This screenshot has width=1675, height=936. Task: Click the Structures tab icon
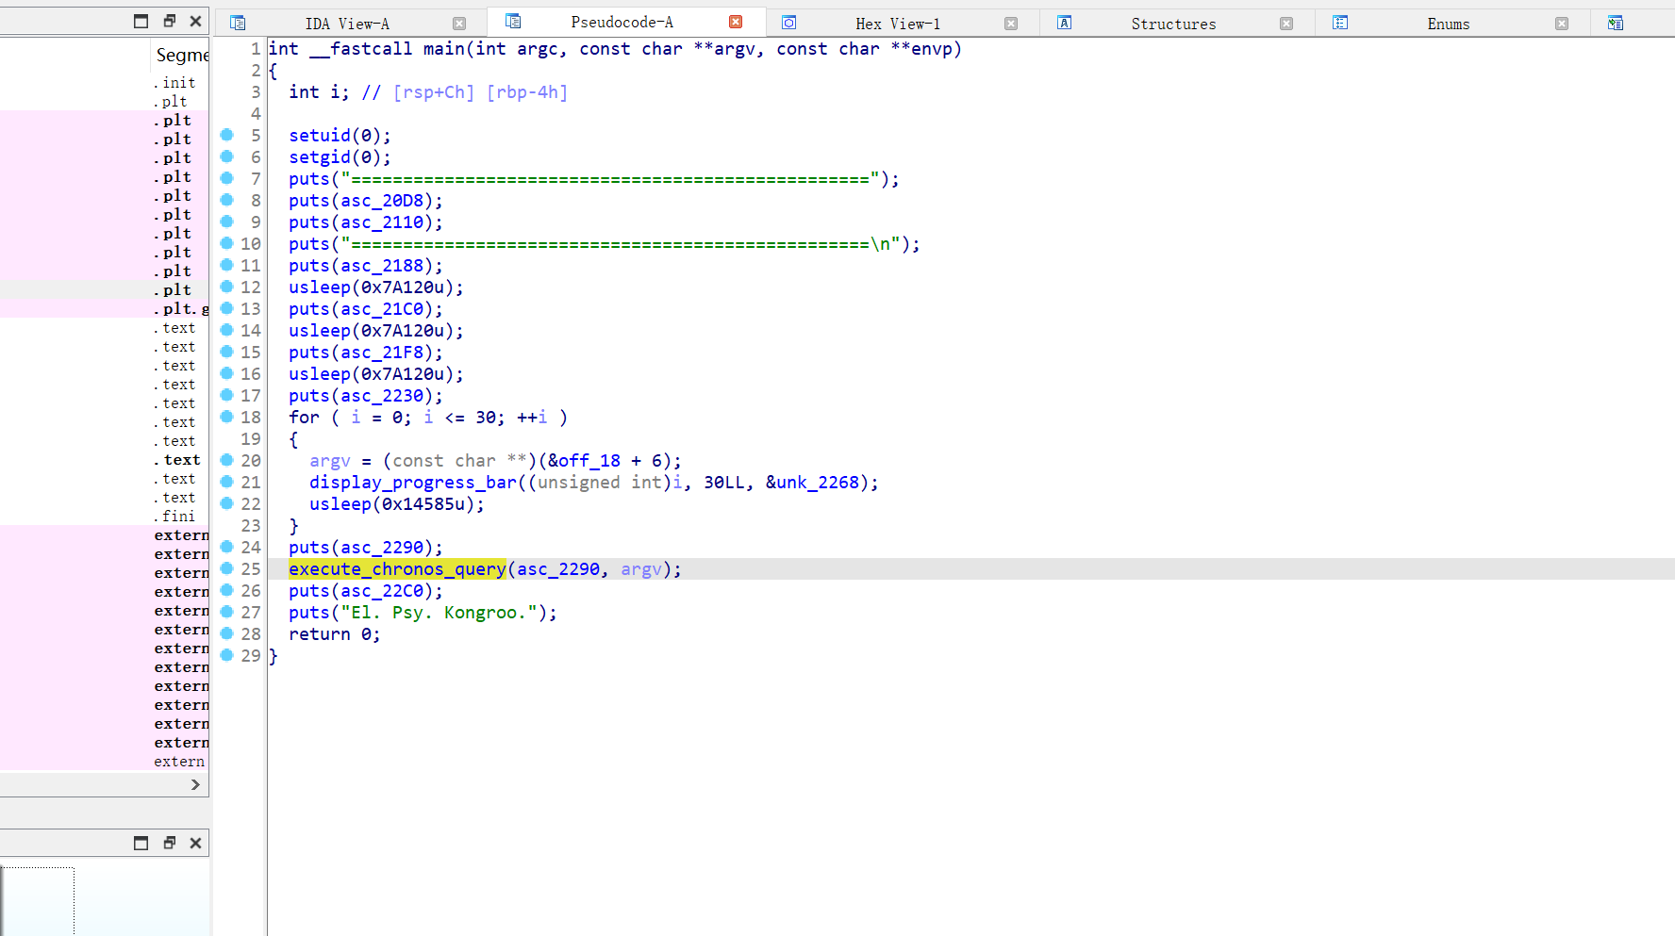pos(1064,23)
